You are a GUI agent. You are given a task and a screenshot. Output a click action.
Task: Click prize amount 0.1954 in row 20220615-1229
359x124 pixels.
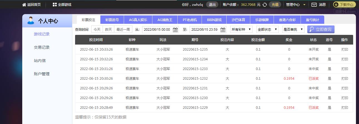[289, 108]
